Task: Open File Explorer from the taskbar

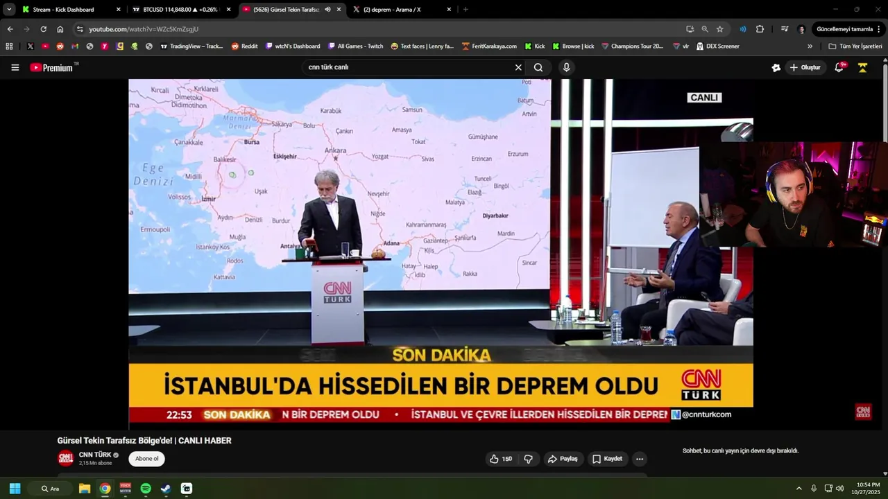Action: pos(85,489)
